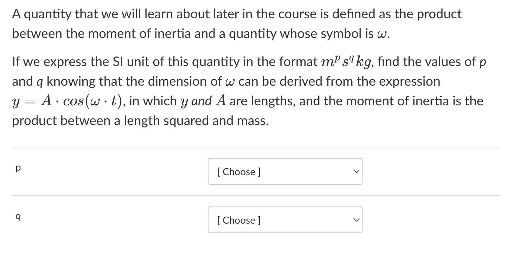Click the chevron on the p dropdown

pos(356,171)
